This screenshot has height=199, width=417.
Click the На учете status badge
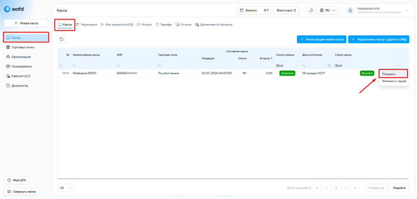(x=367, y=73)
